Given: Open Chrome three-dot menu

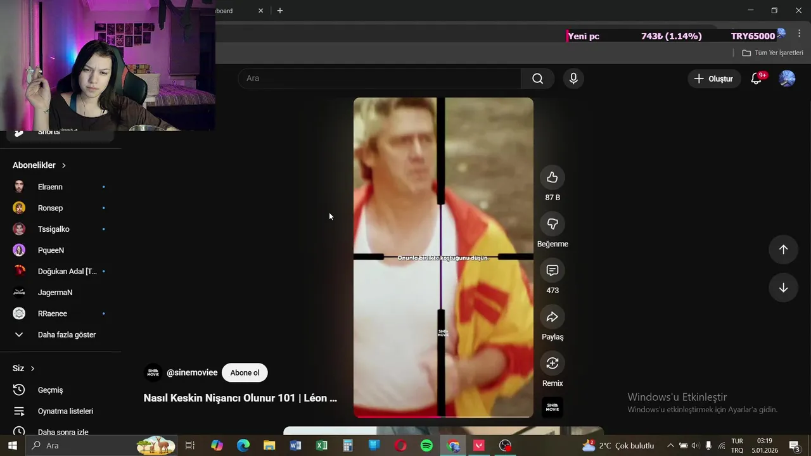Looking at the screenshot, I should pos(799,34).
